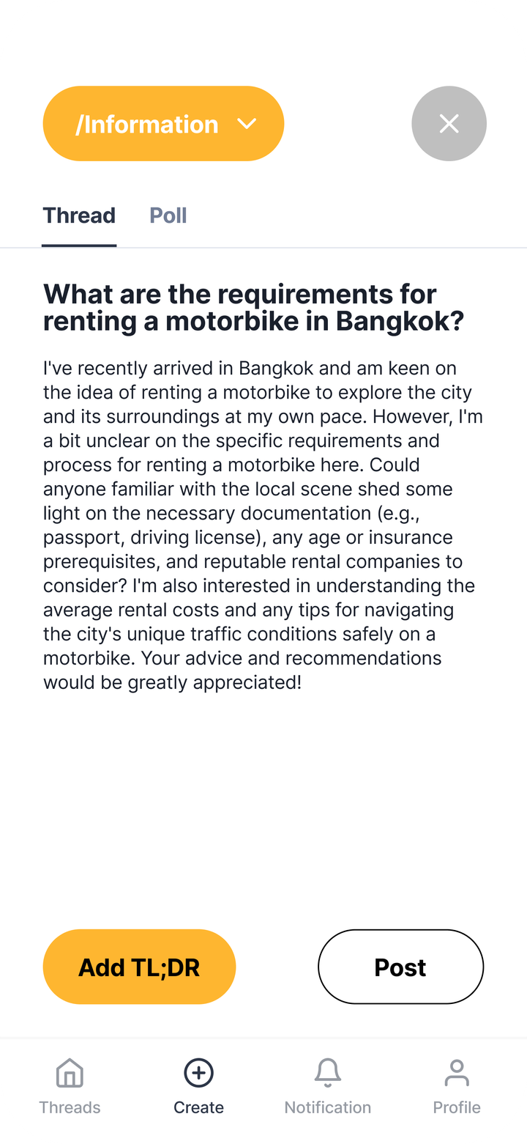Screen dimensions: 527x1144
Task: Tap the Profile person icon
Action: [x=457, y=1074]
